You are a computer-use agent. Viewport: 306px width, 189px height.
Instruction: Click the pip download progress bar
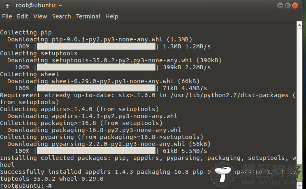tap(96, 46)
